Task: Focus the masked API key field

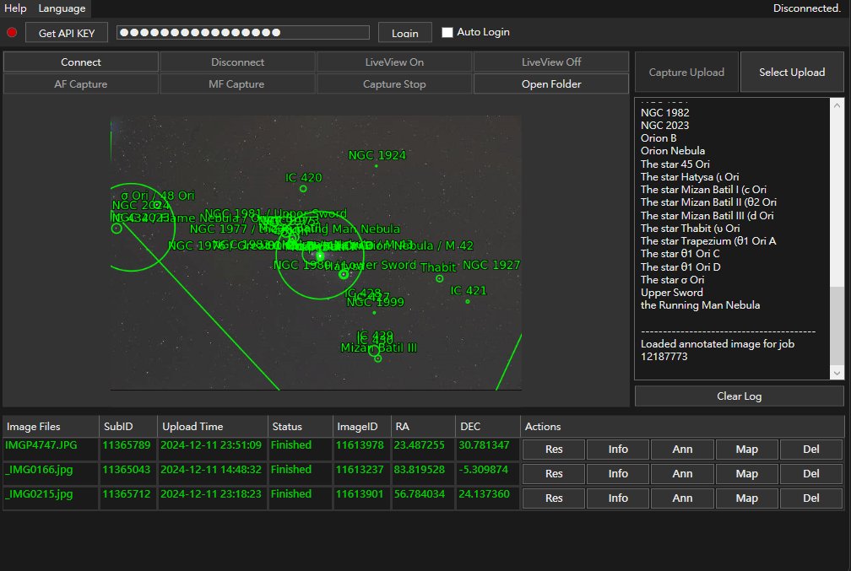Action: coord(243,33)
